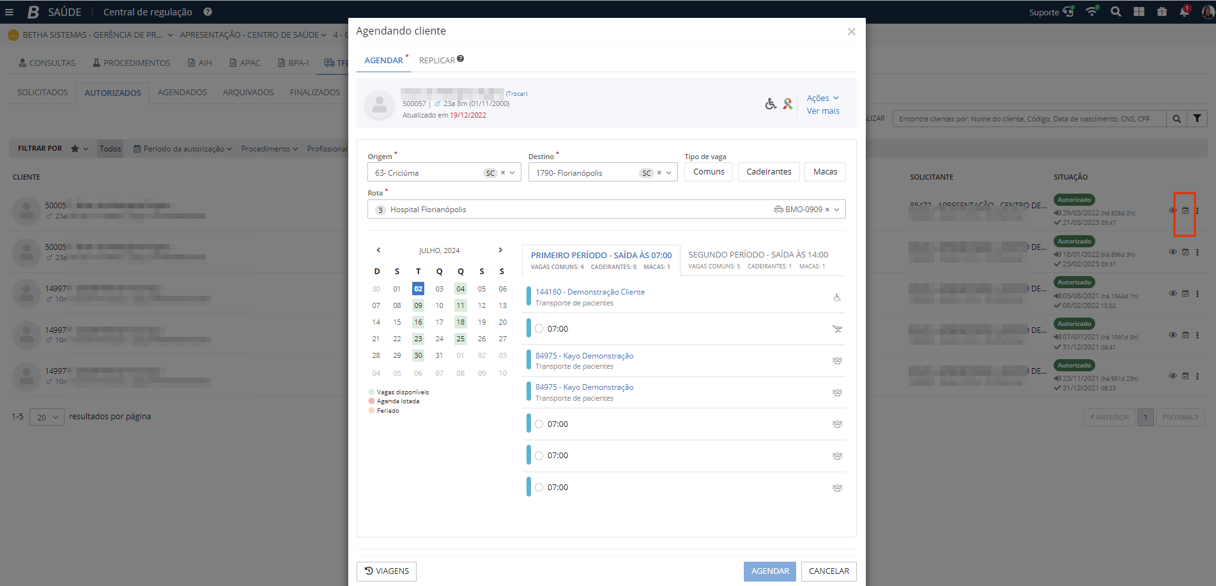This screenshot has width=1216, height=586.
Task: Select the 07:00 slot with the stretcher icon
Action: 539,328
